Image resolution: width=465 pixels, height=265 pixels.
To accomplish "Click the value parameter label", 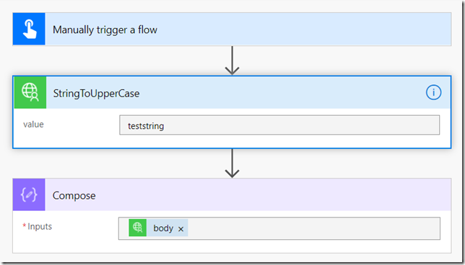I will pos(33,124).
